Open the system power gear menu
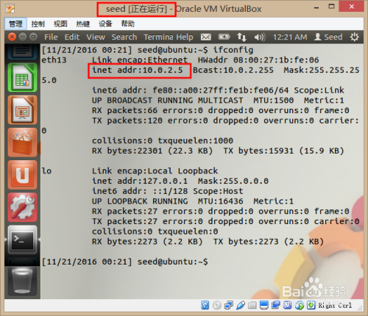Viewport: 368px width, 316px height. [354, 37]
